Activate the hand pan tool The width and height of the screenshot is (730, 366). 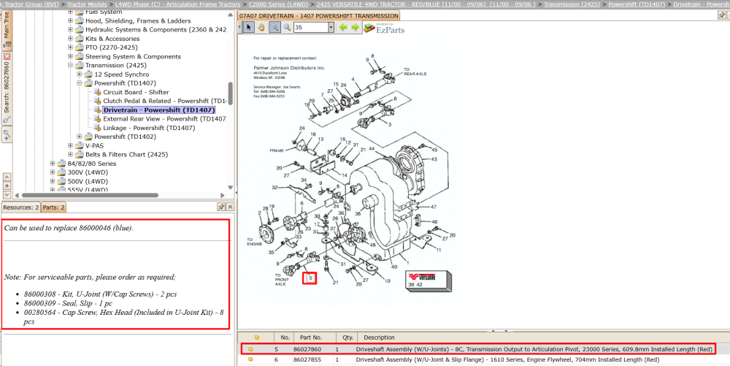[x=261, y=27]
